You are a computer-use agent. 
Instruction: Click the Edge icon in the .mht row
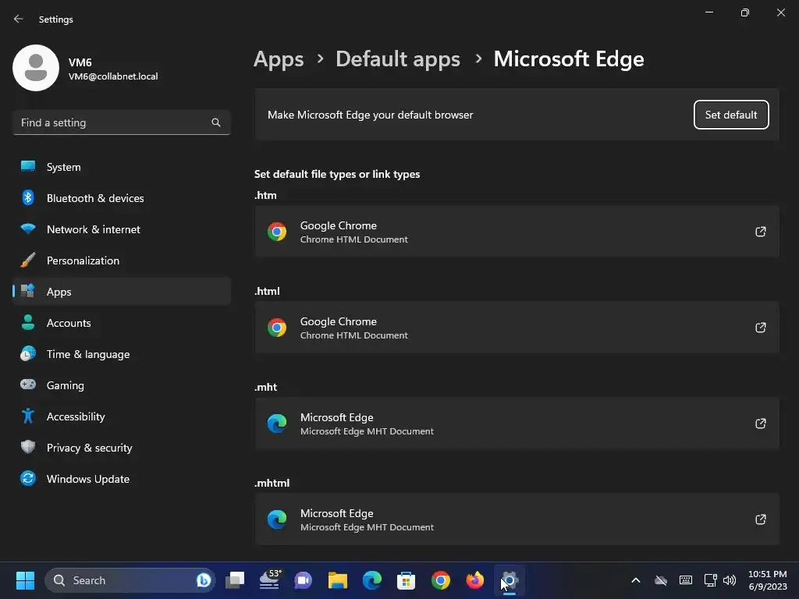tap(277, 424)
